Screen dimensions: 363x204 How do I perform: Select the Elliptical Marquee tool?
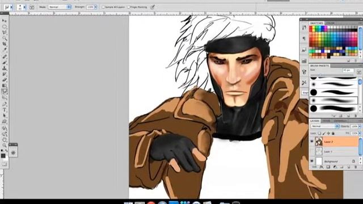5,27
